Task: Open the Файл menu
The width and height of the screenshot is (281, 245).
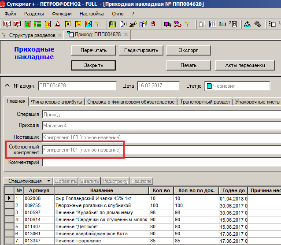Action: [10, 14]
